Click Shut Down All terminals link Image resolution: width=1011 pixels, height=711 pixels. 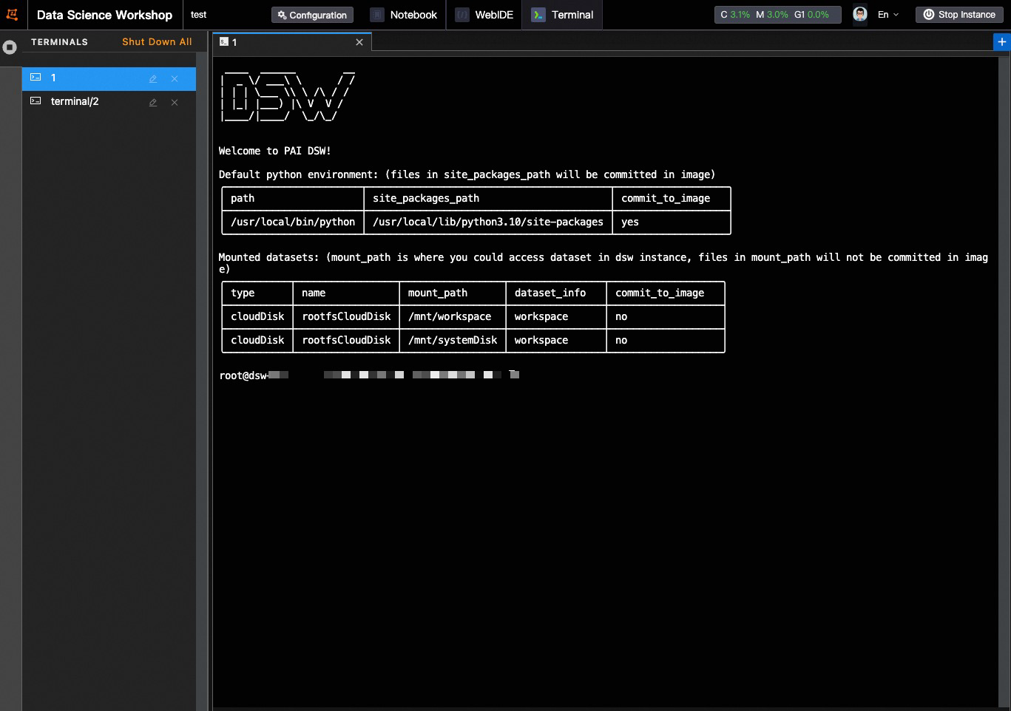pos(157,42)
